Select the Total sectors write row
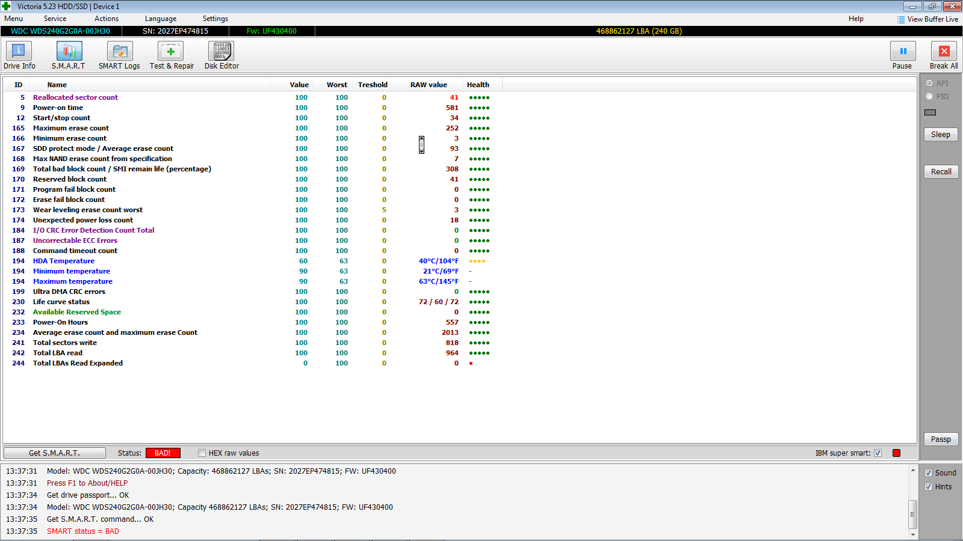This screenshot has width=963, height=541. pos(253,343)
